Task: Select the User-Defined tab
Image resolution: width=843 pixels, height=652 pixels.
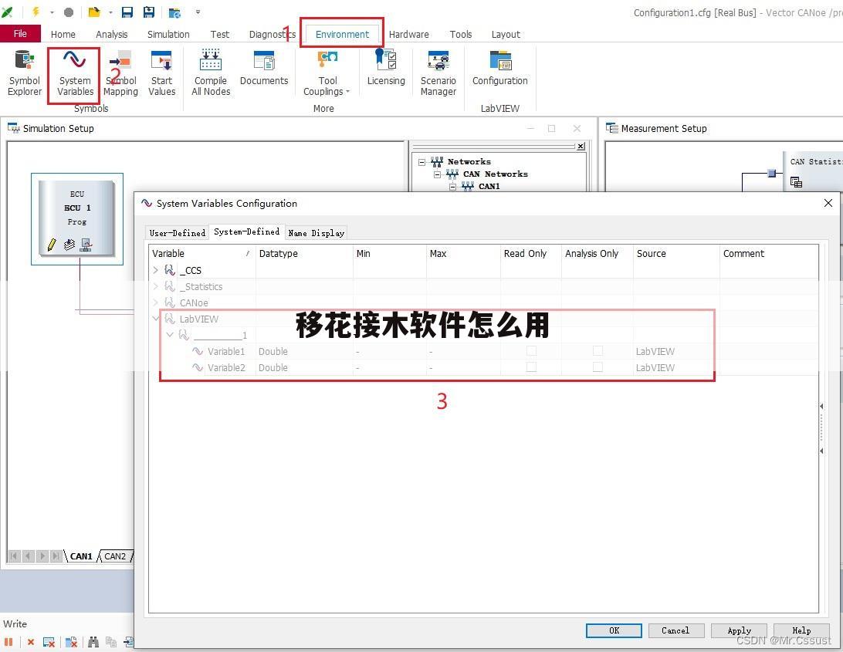Action: (x=178, y=233)
